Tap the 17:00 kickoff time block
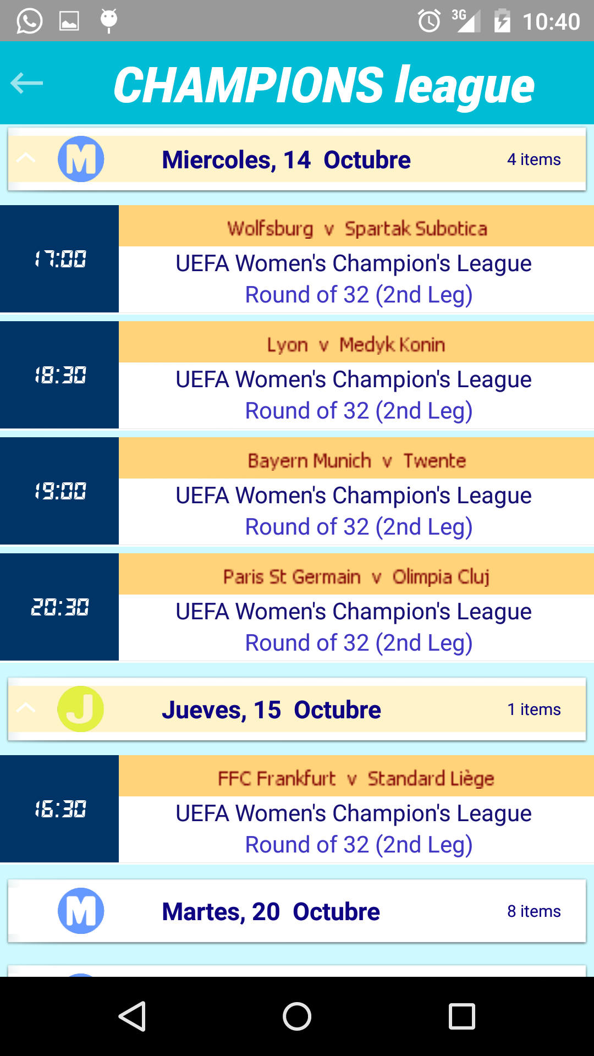Screen dimensions: 594x1056 (x=59, y=258)
